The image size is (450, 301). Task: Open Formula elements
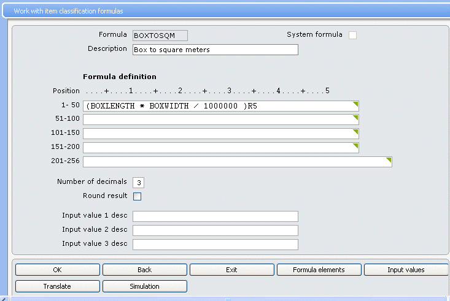click(319, 270)
